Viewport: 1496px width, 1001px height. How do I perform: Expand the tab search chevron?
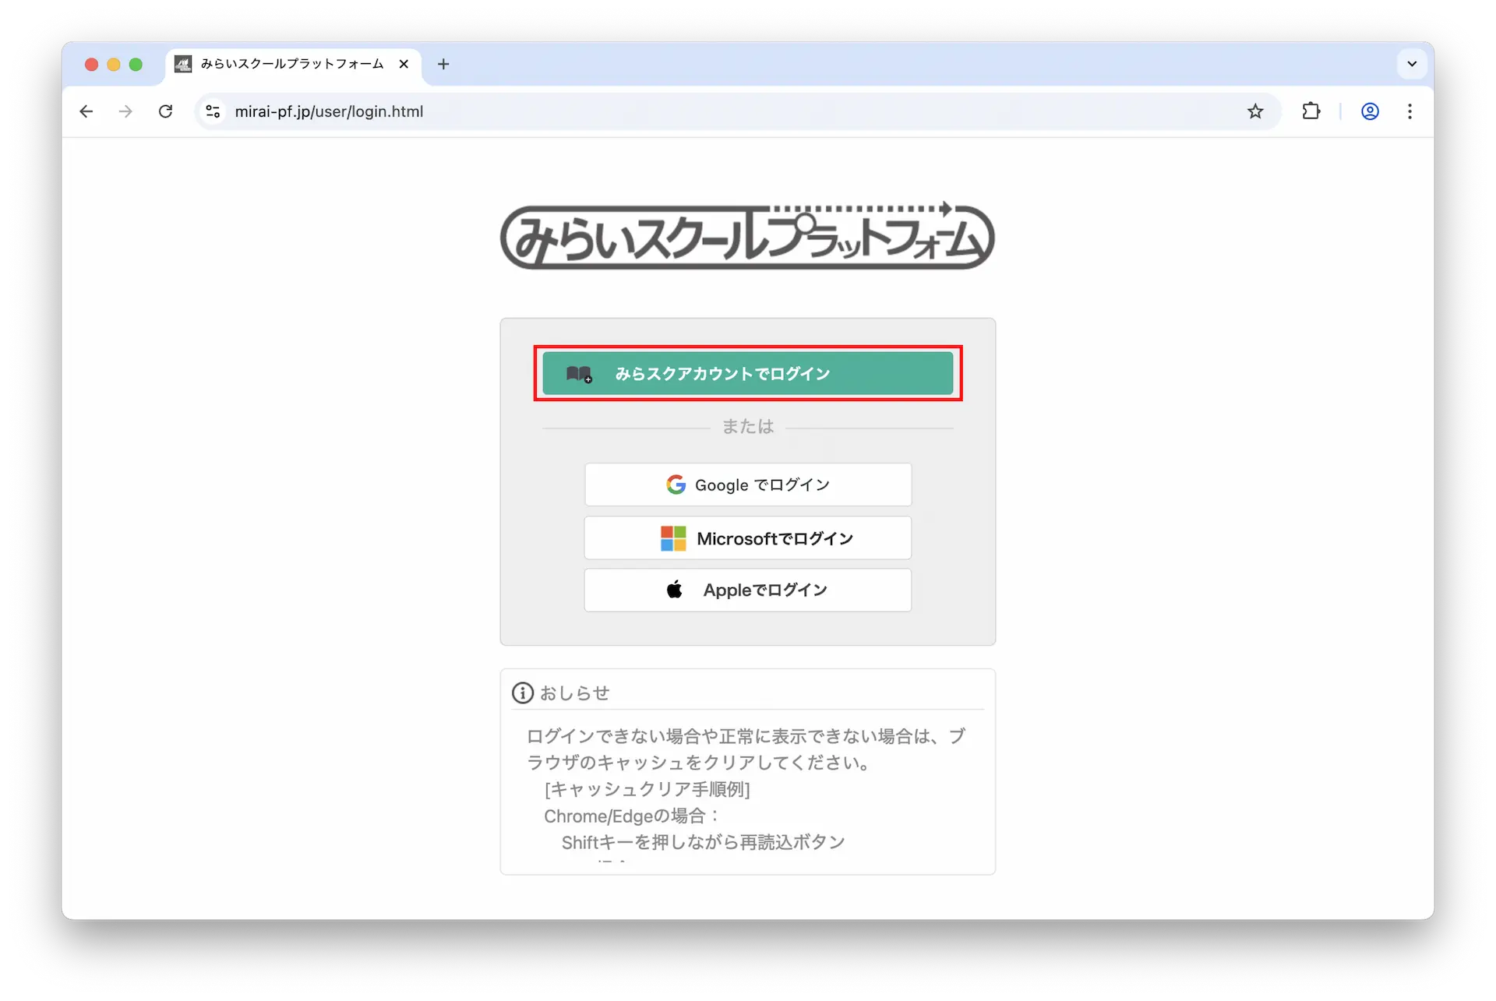tap(1412, 64)
